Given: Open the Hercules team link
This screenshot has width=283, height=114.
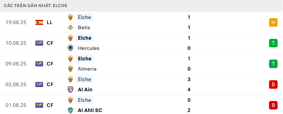Looking at the screenshot, I should [89, 48].
